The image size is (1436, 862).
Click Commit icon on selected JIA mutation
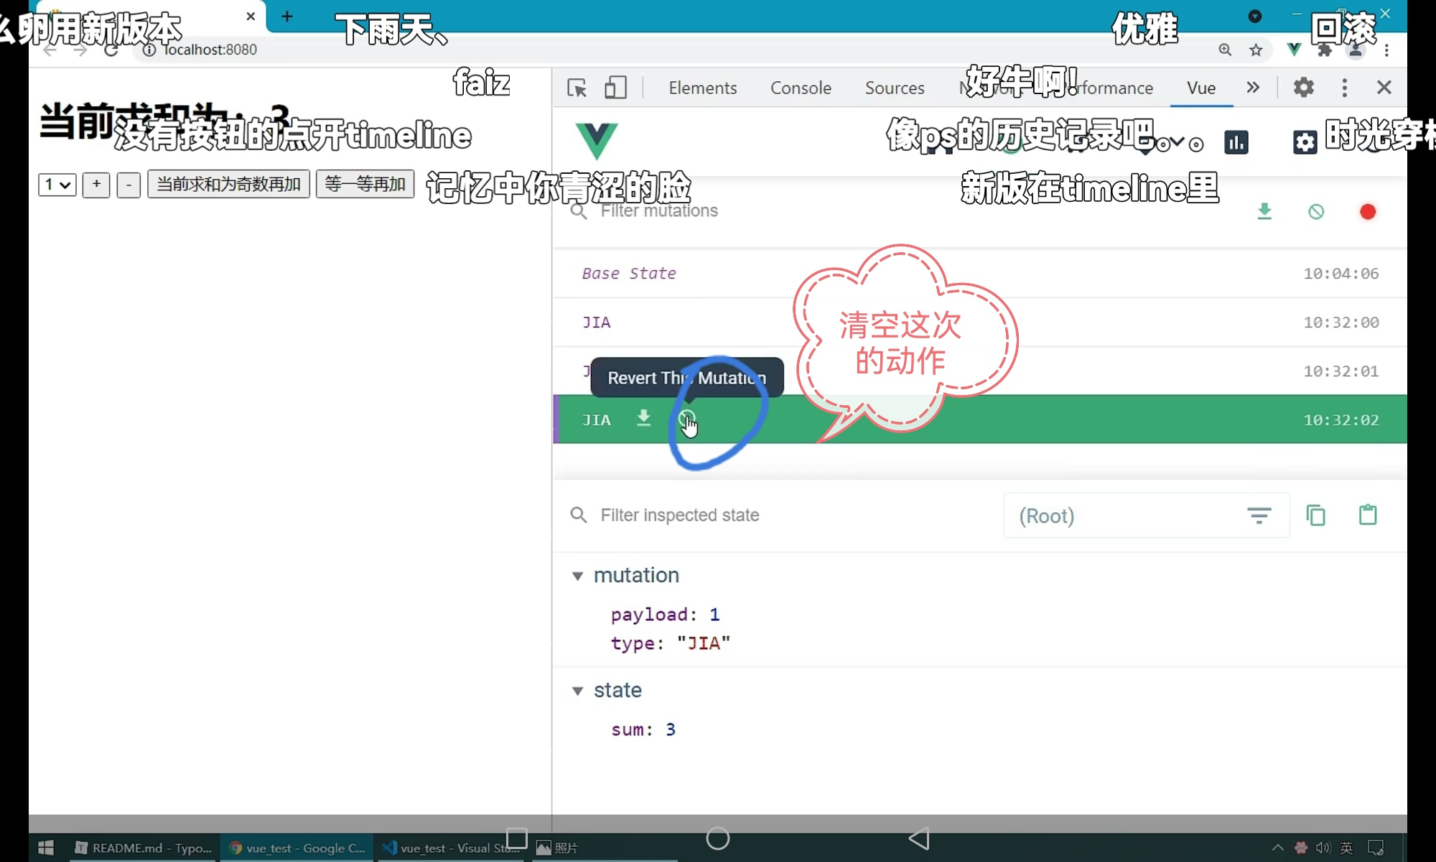[643, 418]
